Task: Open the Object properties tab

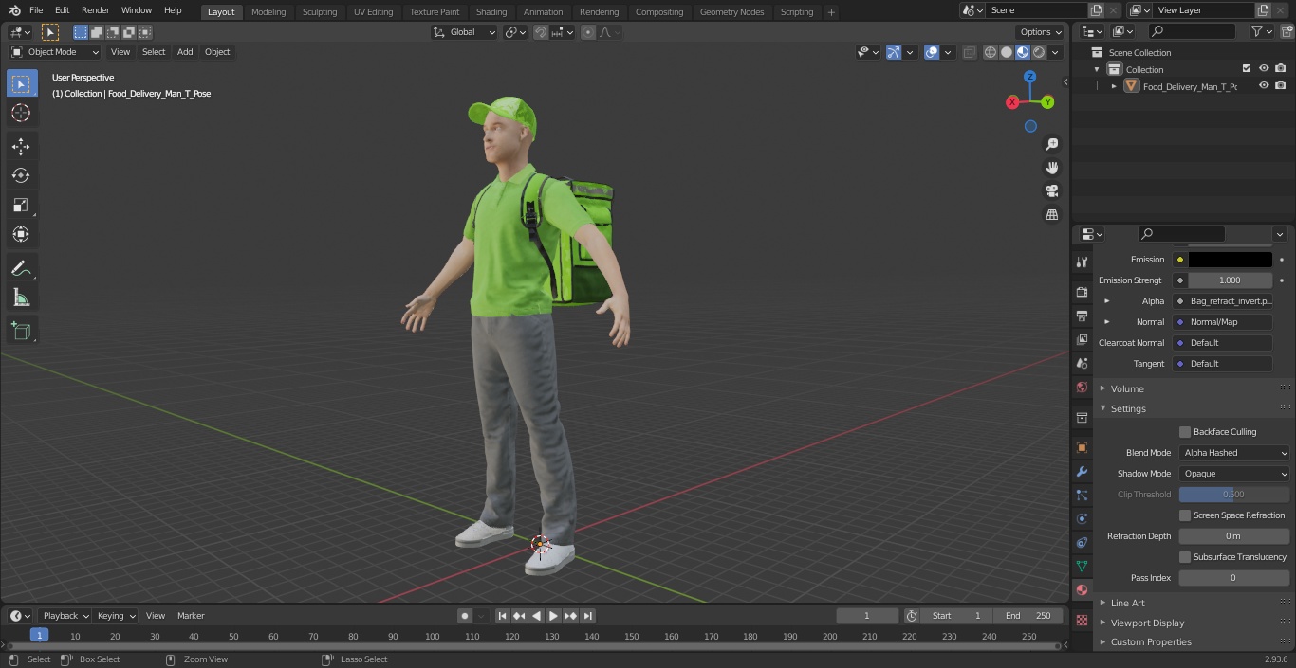Action: [x=1082, y=447]
